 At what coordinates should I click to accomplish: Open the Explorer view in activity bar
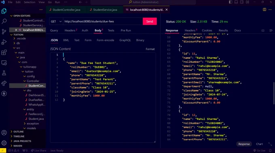(x=4, y=11)
